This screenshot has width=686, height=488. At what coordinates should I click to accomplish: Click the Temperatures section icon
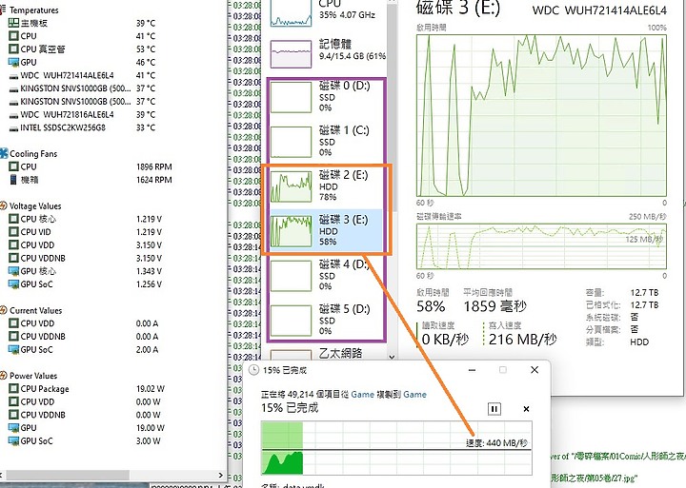pos(3,10)
